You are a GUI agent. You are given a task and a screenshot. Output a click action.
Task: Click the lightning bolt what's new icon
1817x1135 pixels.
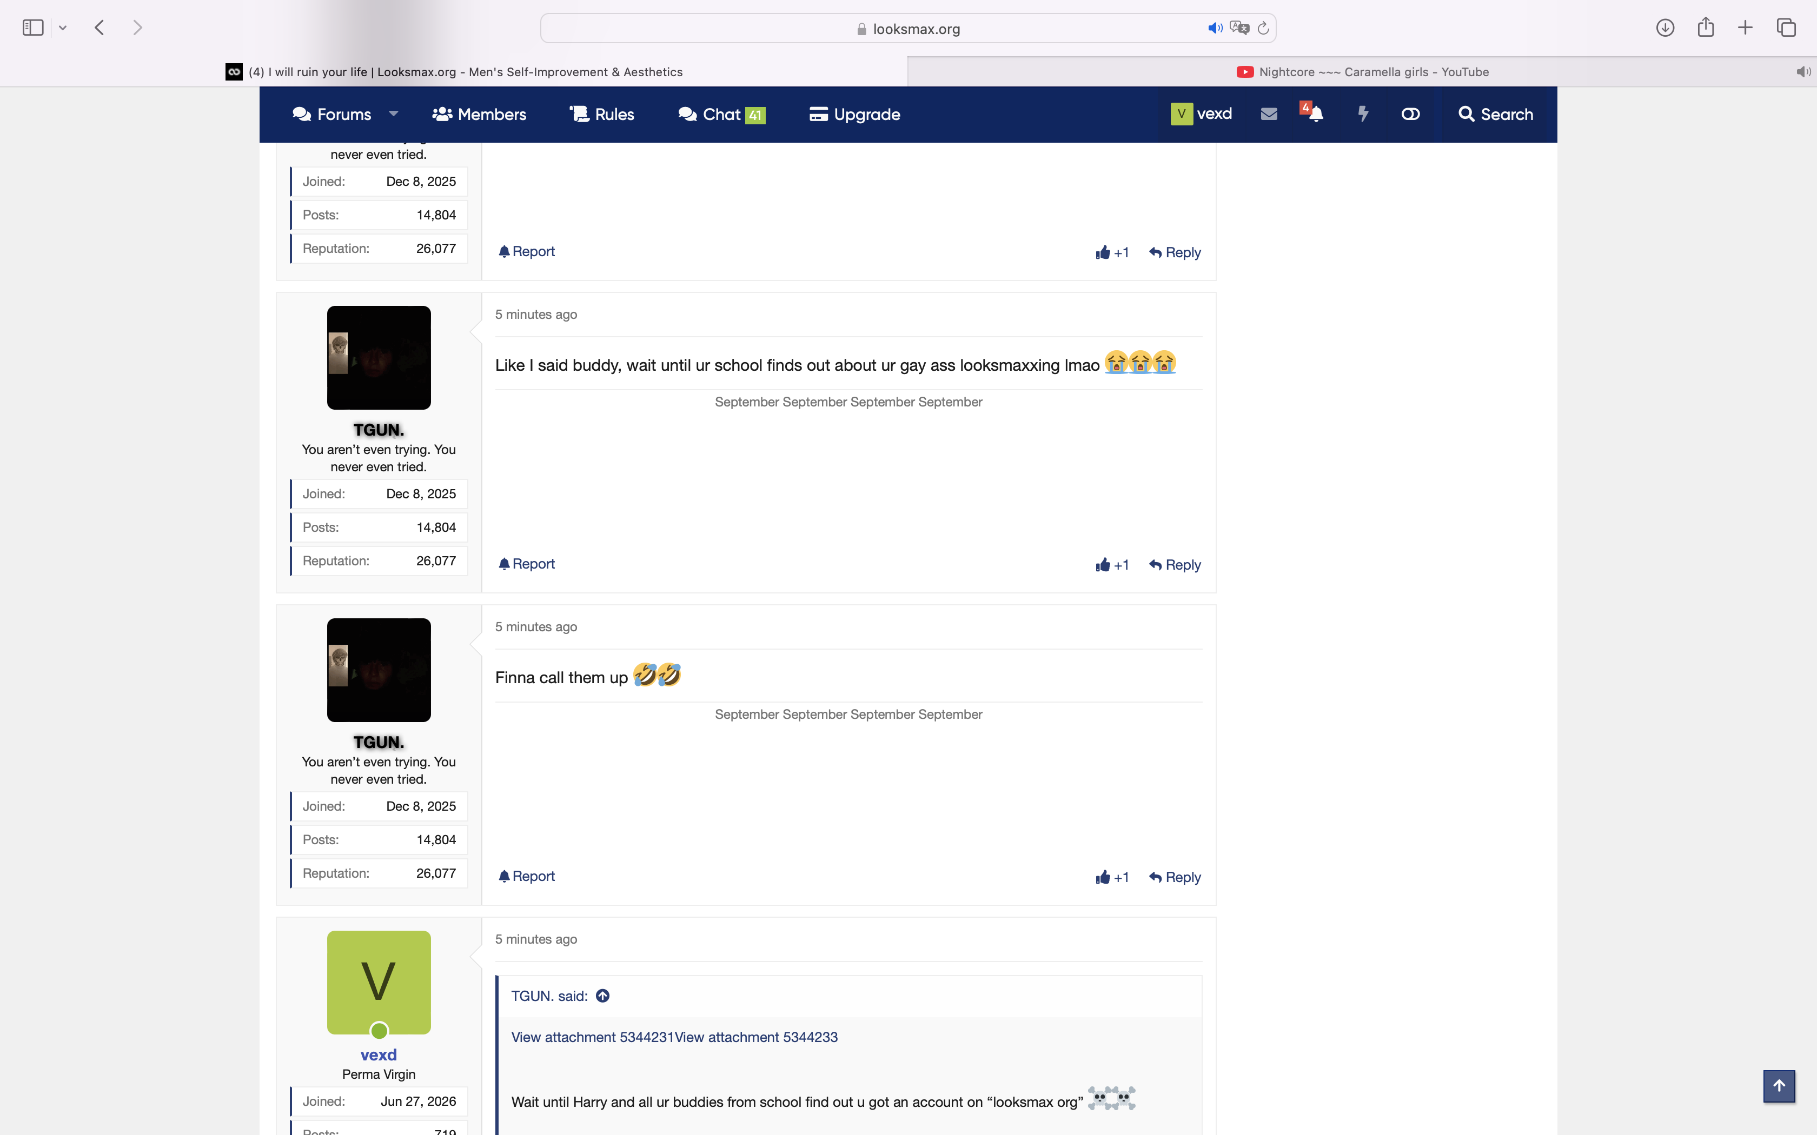(x=1363, y=114)
